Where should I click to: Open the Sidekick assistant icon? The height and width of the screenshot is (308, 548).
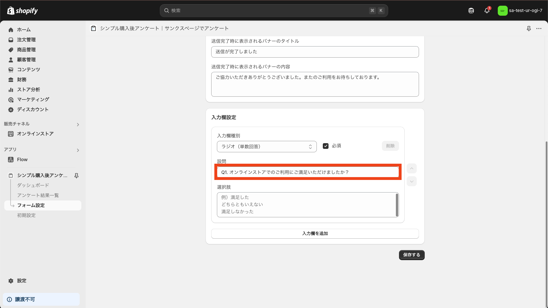[x=471, y=11]
